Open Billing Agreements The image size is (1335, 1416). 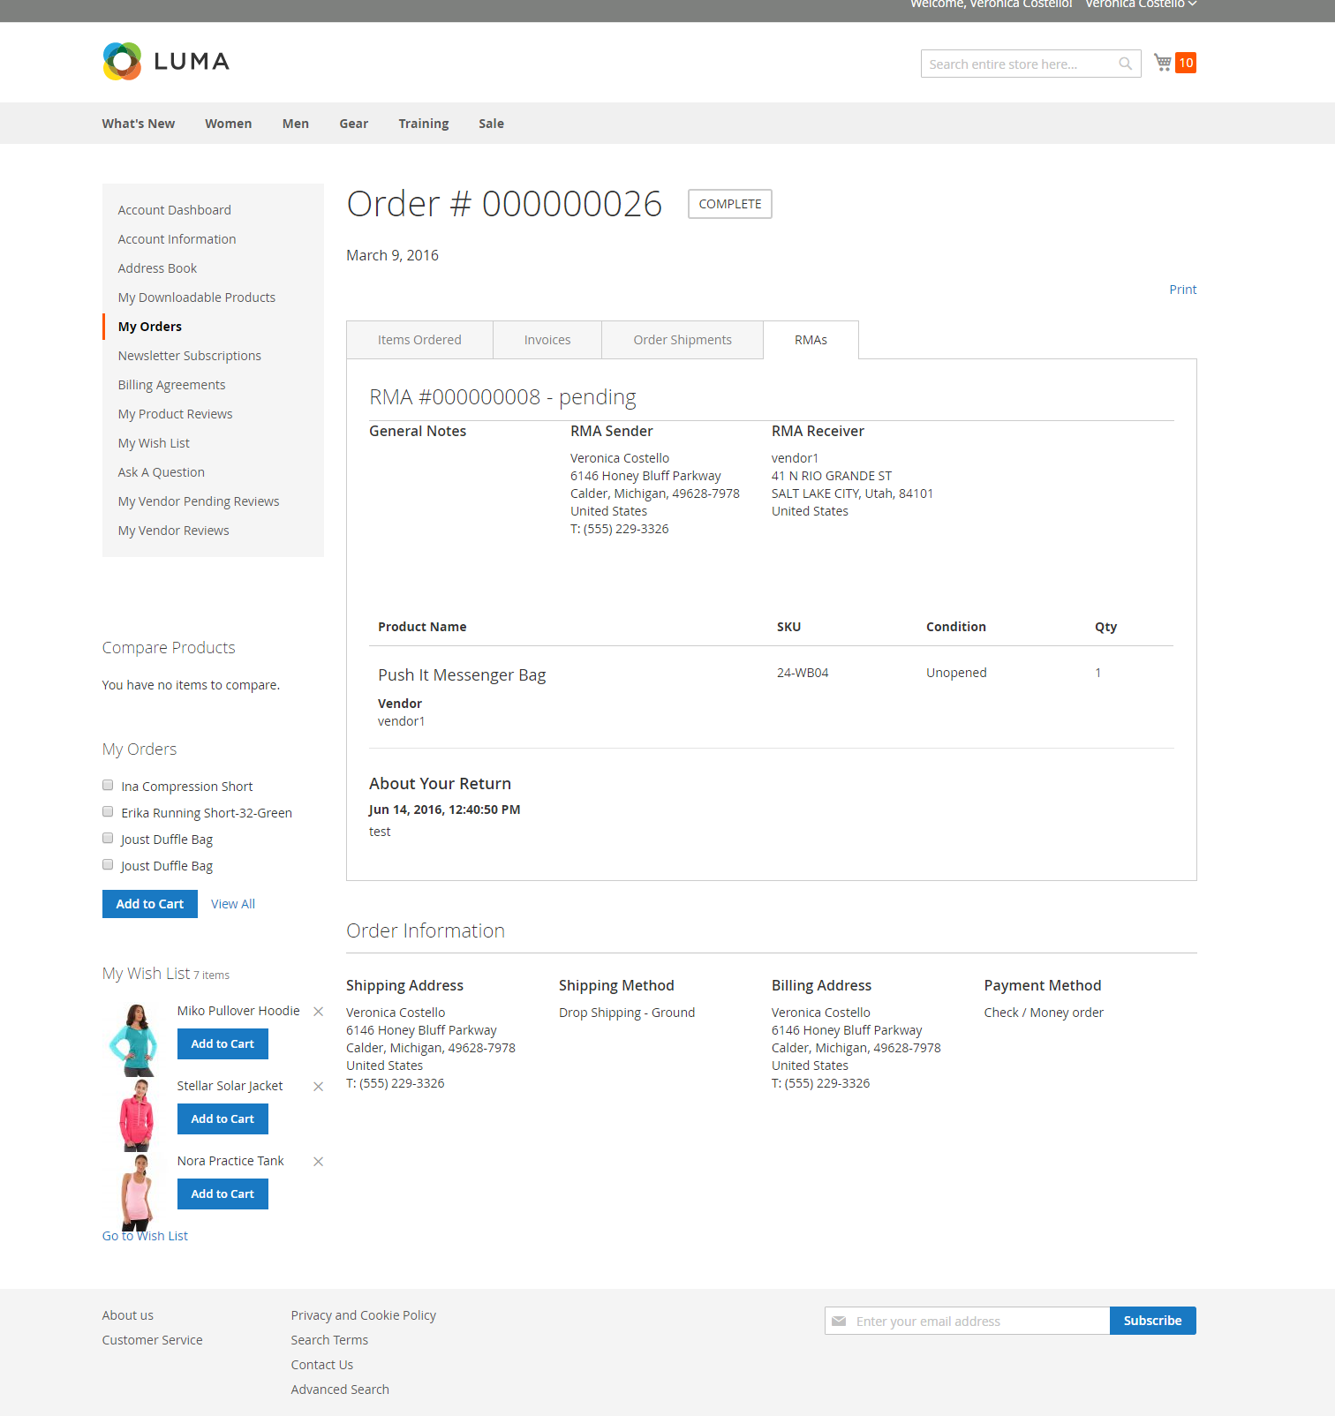pos(172,385)
